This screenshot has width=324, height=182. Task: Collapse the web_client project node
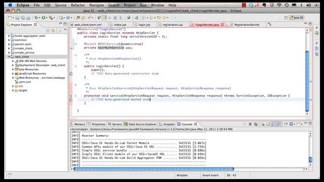click(x=9, y=57)
